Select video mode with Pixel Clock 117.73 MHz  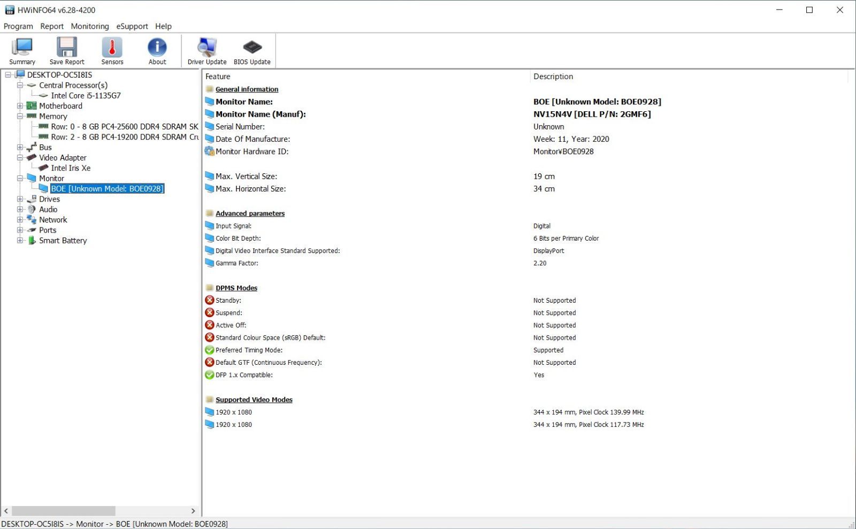tap(526, 425)
